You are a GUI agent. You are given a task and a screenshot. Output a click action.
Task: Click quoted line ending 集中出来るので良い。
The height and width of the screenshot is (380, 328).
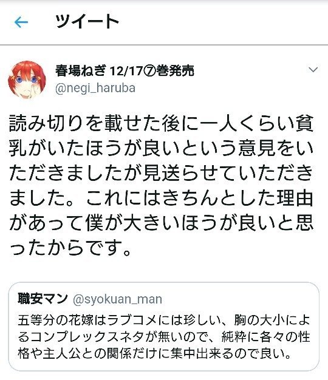(155, 353)
